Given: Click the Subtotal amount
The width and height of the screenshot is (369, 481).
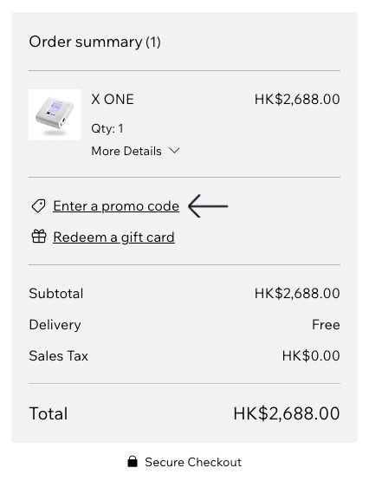Looking at the screenshot, I should click(297, 294).
